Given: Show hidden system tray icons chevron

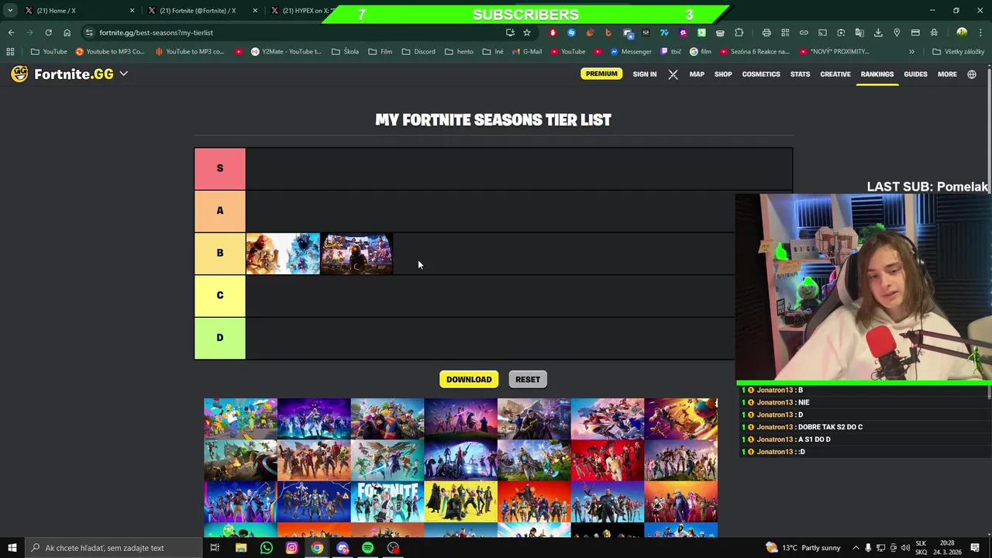Looking at the screenshot, I should pos(856,548).
